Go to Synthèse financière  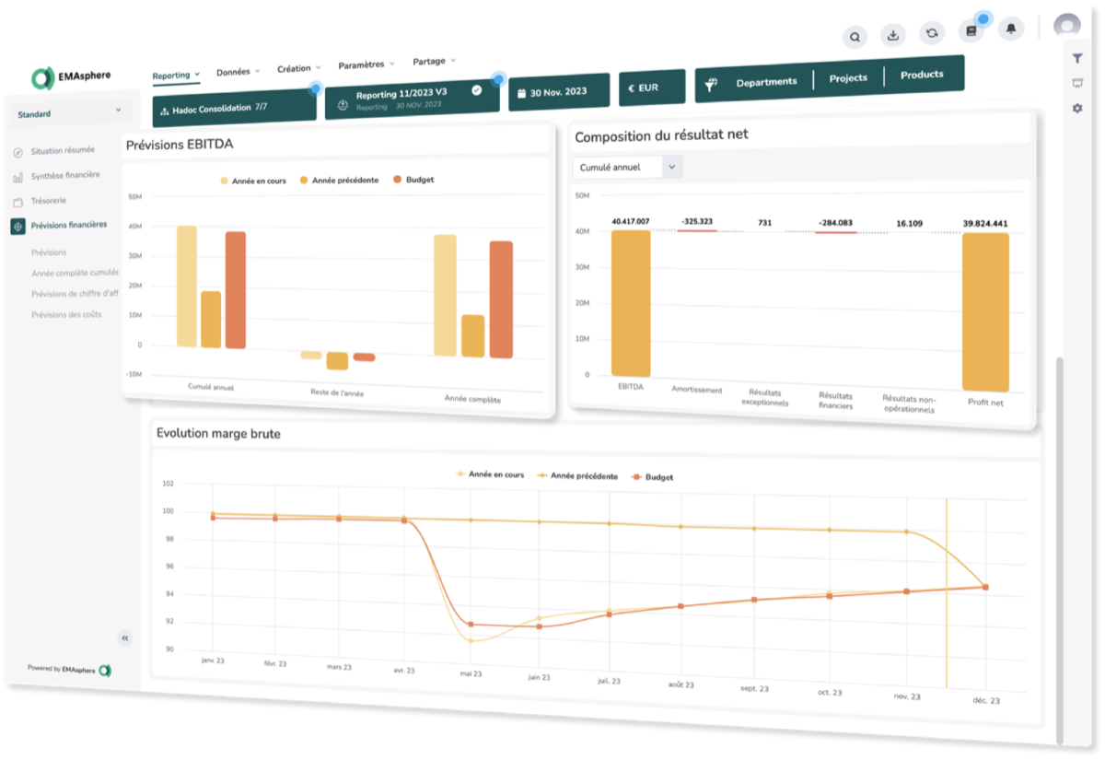click(65, 175)
